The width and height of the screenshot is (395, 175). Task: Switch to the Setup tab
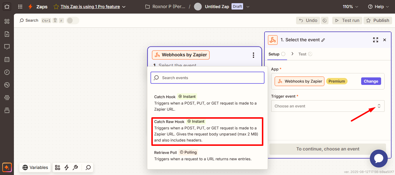[x=277, y=54]
